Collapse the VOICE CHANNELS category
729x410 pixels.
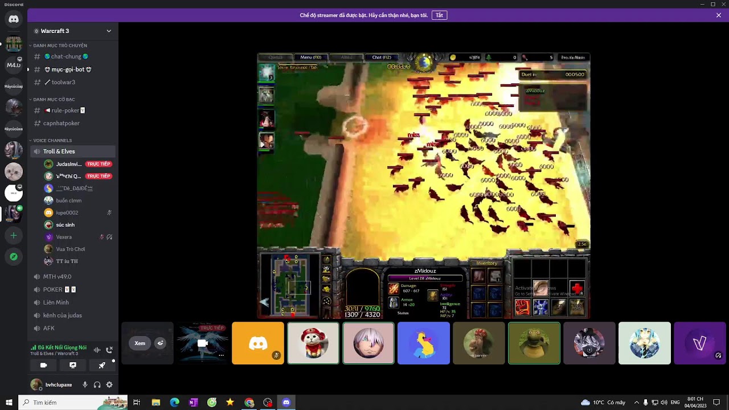tap(52, 141)
